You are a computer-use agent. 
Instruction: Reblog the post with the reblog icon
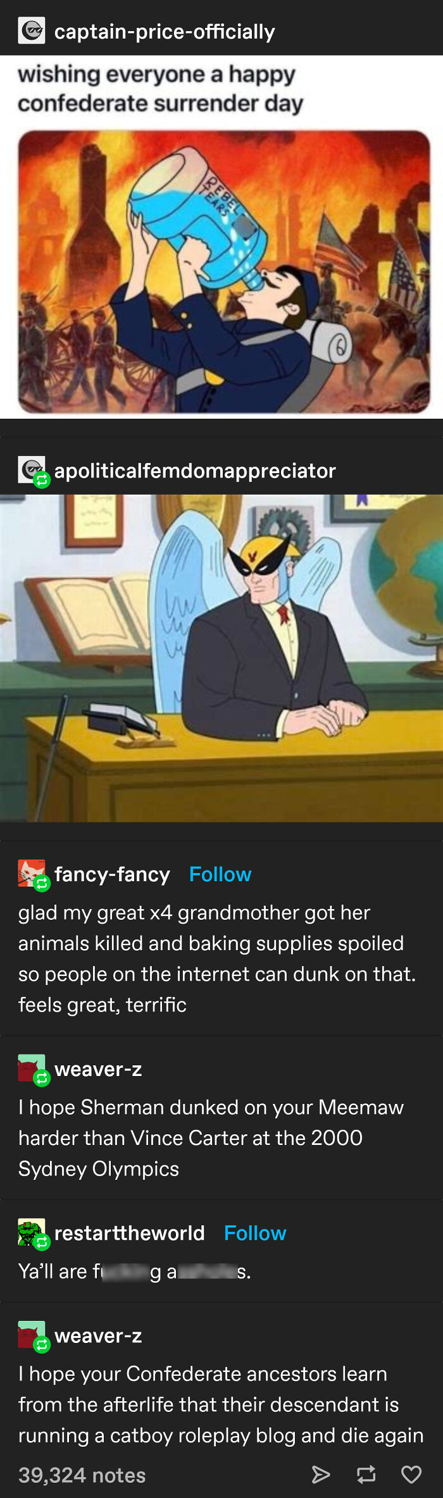(366, 1475)
